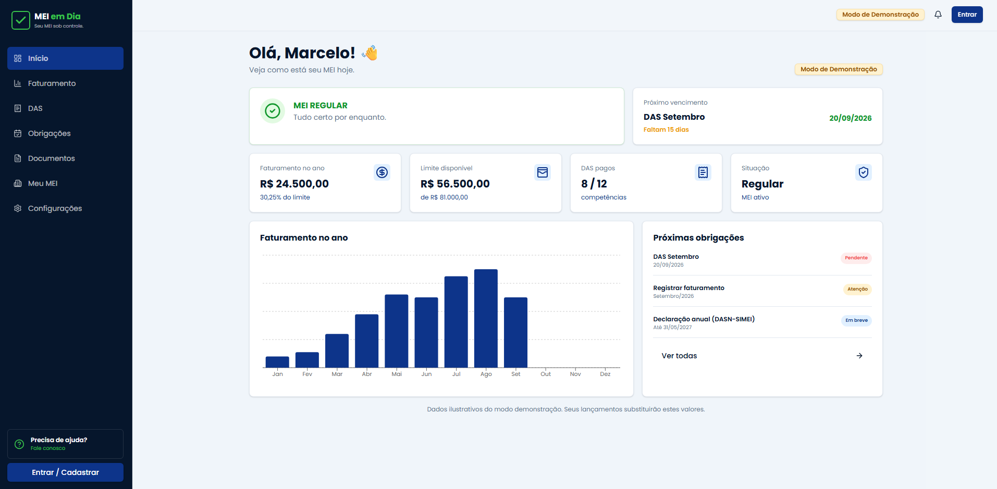Click the Nov label on chart axis
Screen dimensions: 997x489
575,374
